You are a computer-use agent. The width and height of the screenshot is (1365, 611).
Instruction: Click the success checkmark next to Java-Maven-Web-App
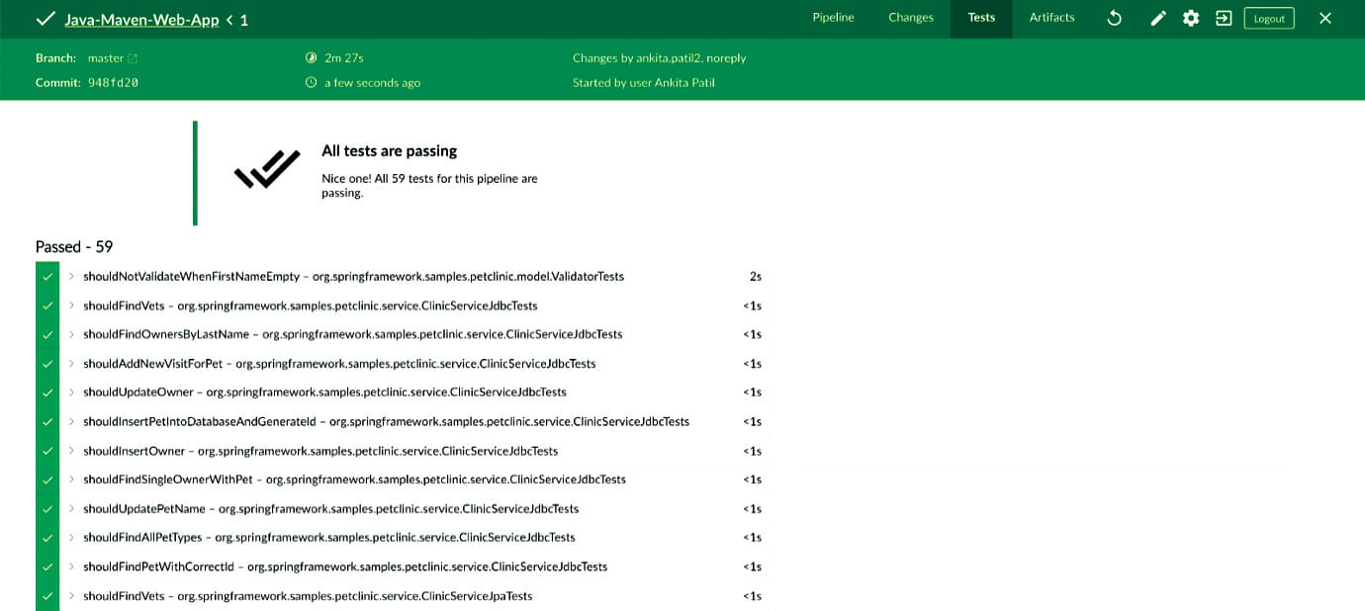45,19
